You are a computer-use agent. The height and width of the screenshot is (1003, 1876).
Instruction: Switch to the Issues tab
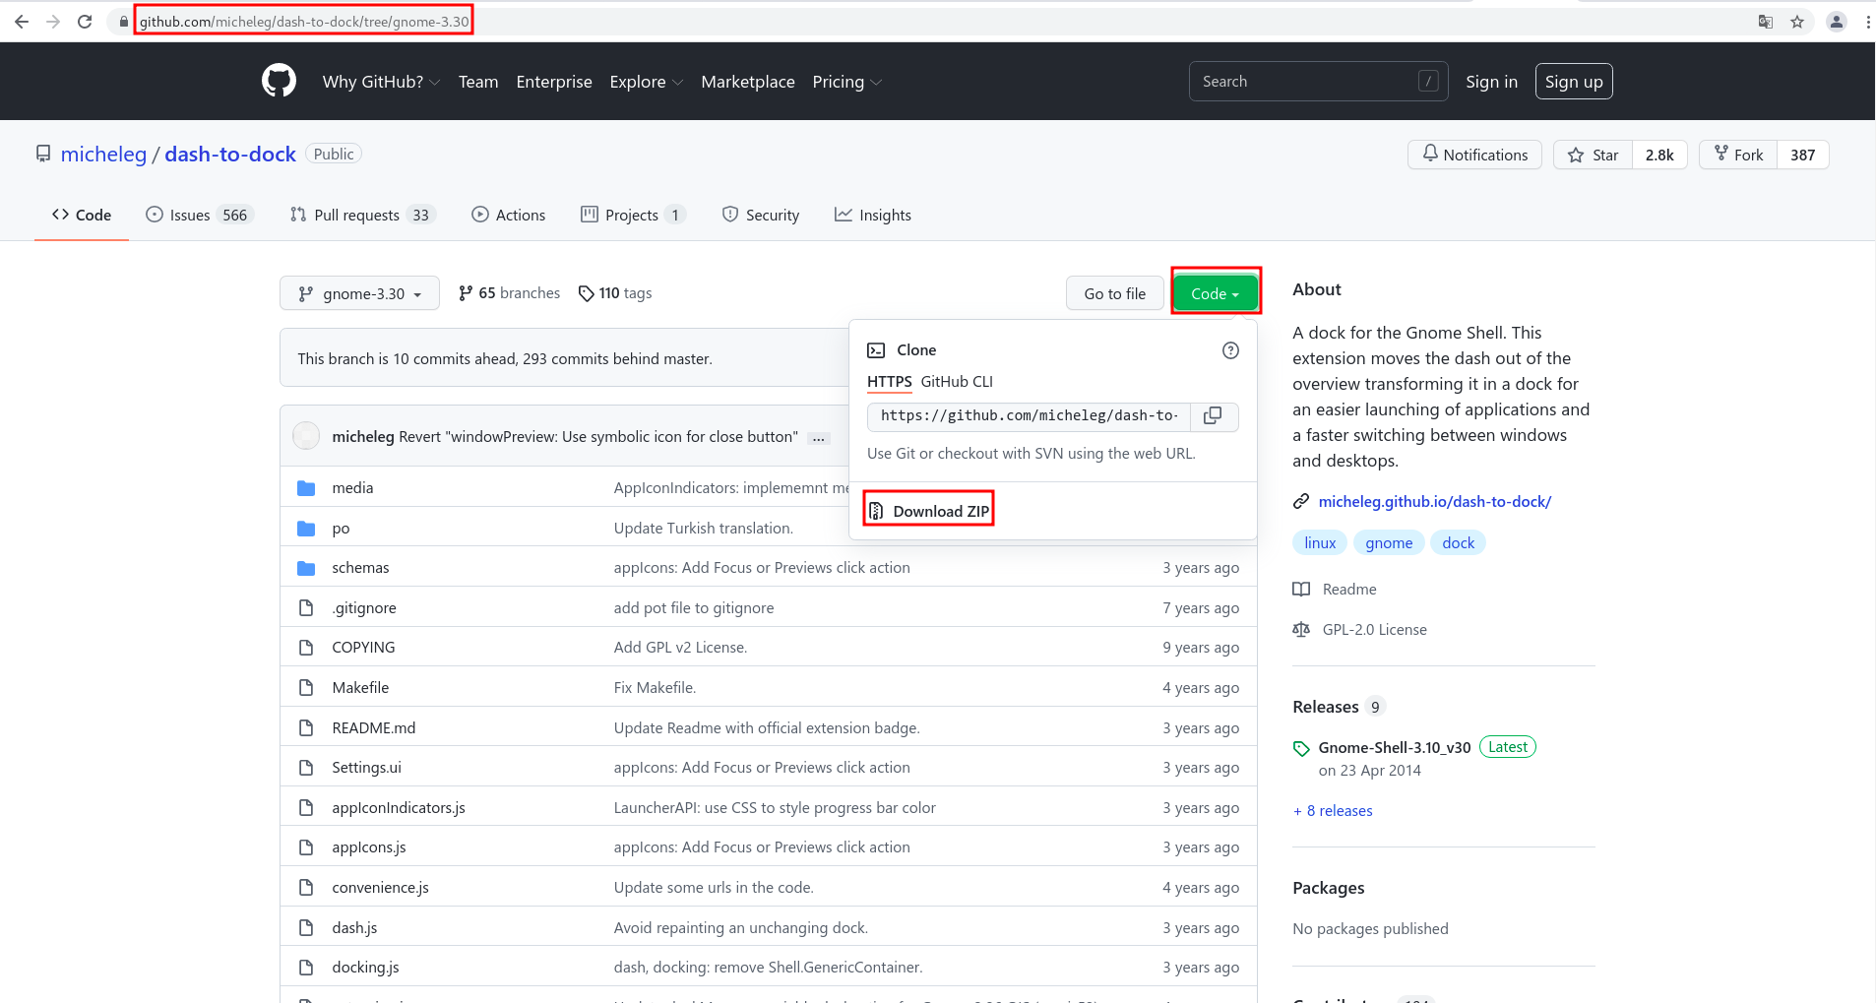click(x=200, y=215)
